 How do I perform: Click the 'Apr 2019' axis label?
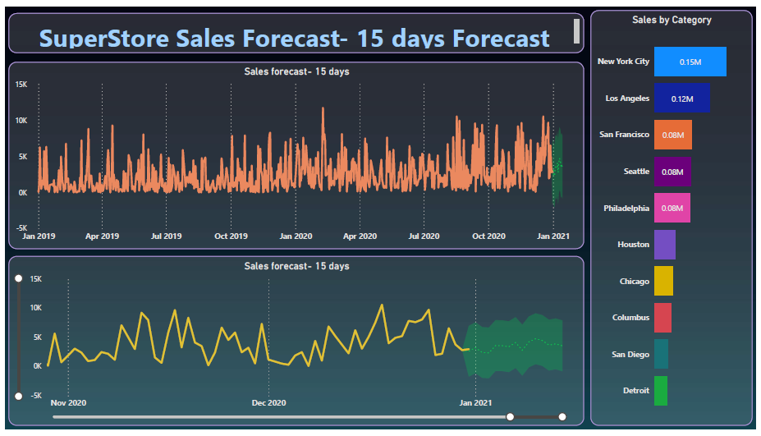tap(102, 236)
